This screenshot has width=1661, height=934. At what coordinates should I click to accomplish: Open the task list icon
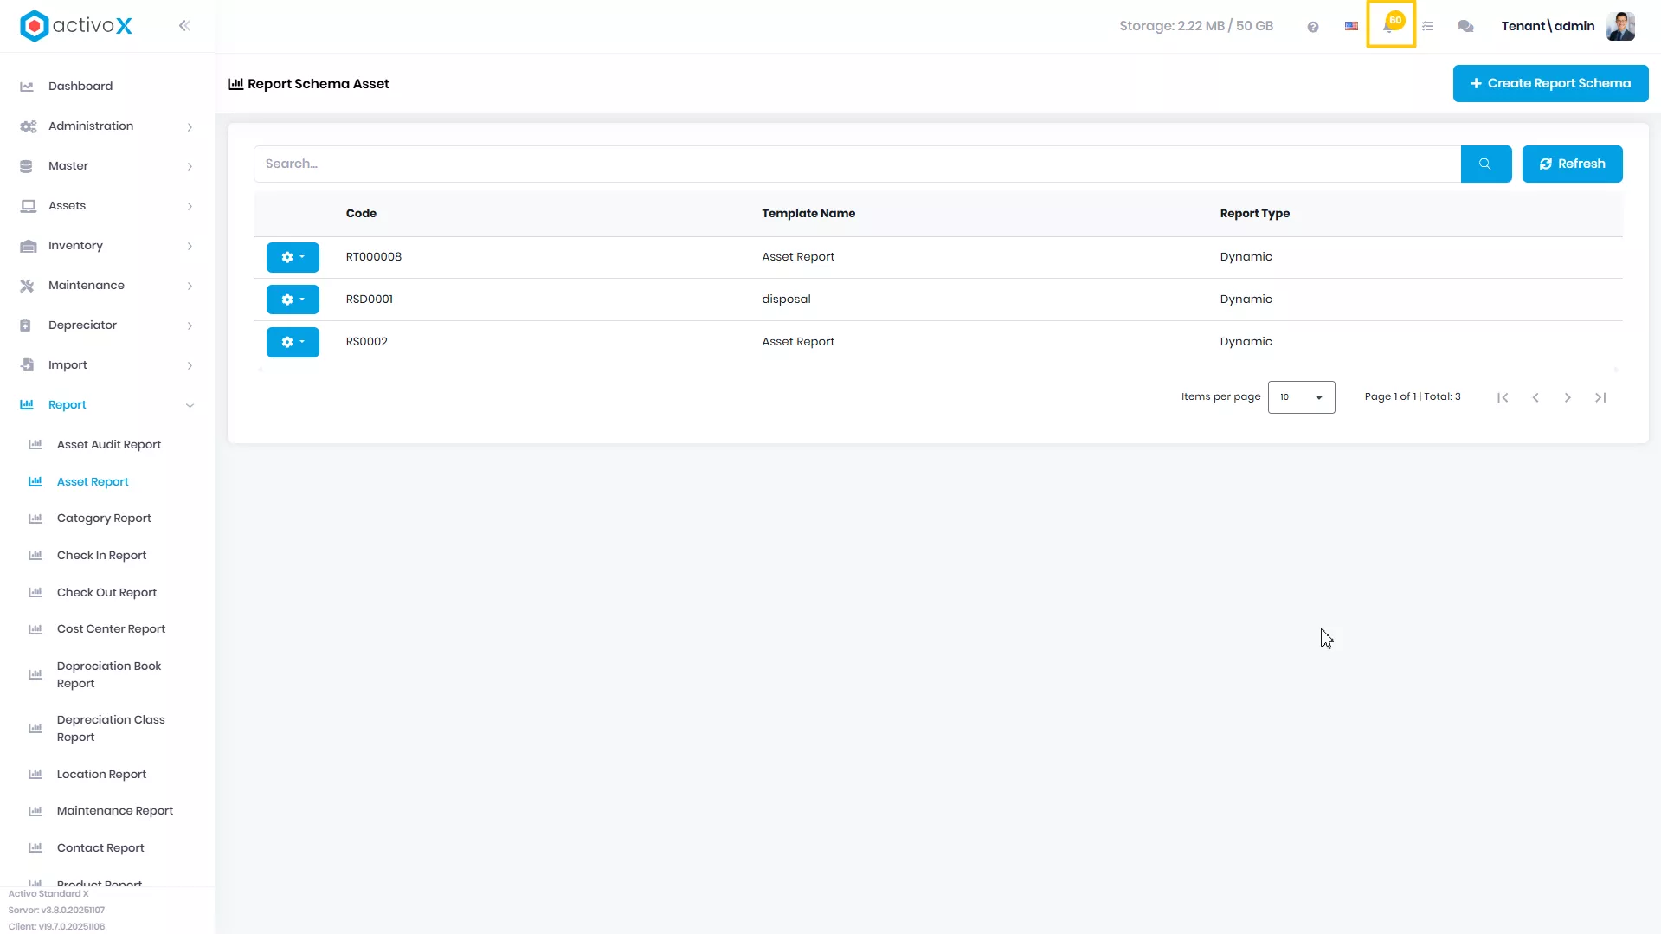[x=1428, y=27]
